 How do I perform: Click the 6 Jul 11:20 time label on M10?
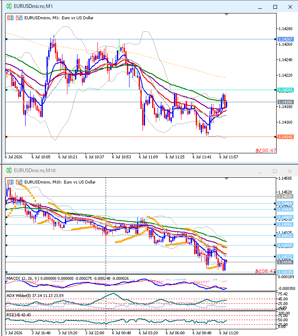pyautogui.click(x=229, y=333)
